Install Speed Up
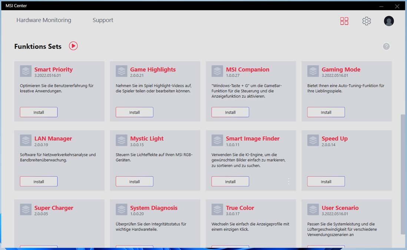 pyautogui.click(x=326, y=181)
